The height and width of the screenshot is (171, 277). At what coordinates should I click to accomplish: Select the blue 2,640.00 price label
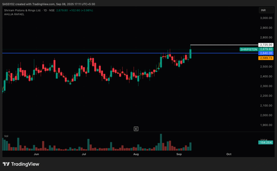pos(266,54)
